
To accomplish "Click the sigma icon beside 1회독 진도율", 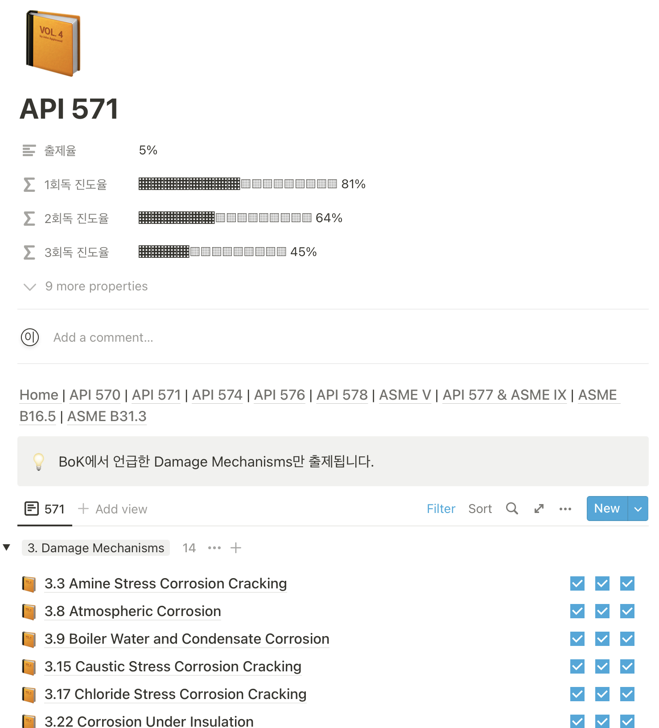I will tap(29, 184).
